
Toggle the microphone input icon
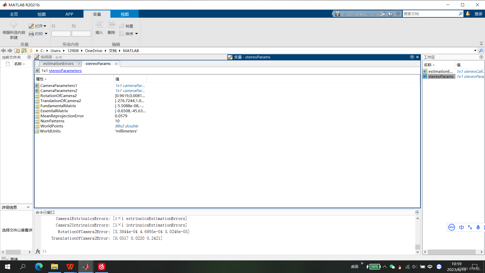coord(478,227)
